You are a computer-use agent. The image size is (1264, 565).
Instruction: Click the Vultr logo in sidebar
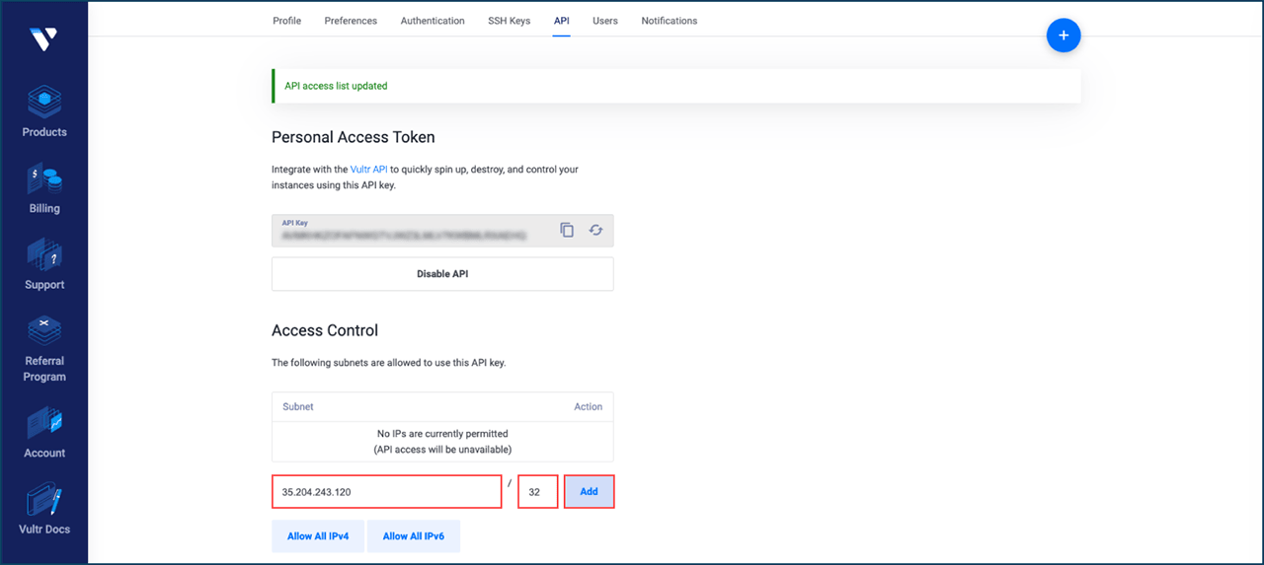43,39
